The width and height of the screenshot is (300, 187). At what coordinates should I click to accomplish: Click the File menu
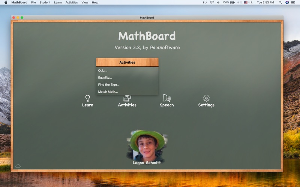click(33, 2)
